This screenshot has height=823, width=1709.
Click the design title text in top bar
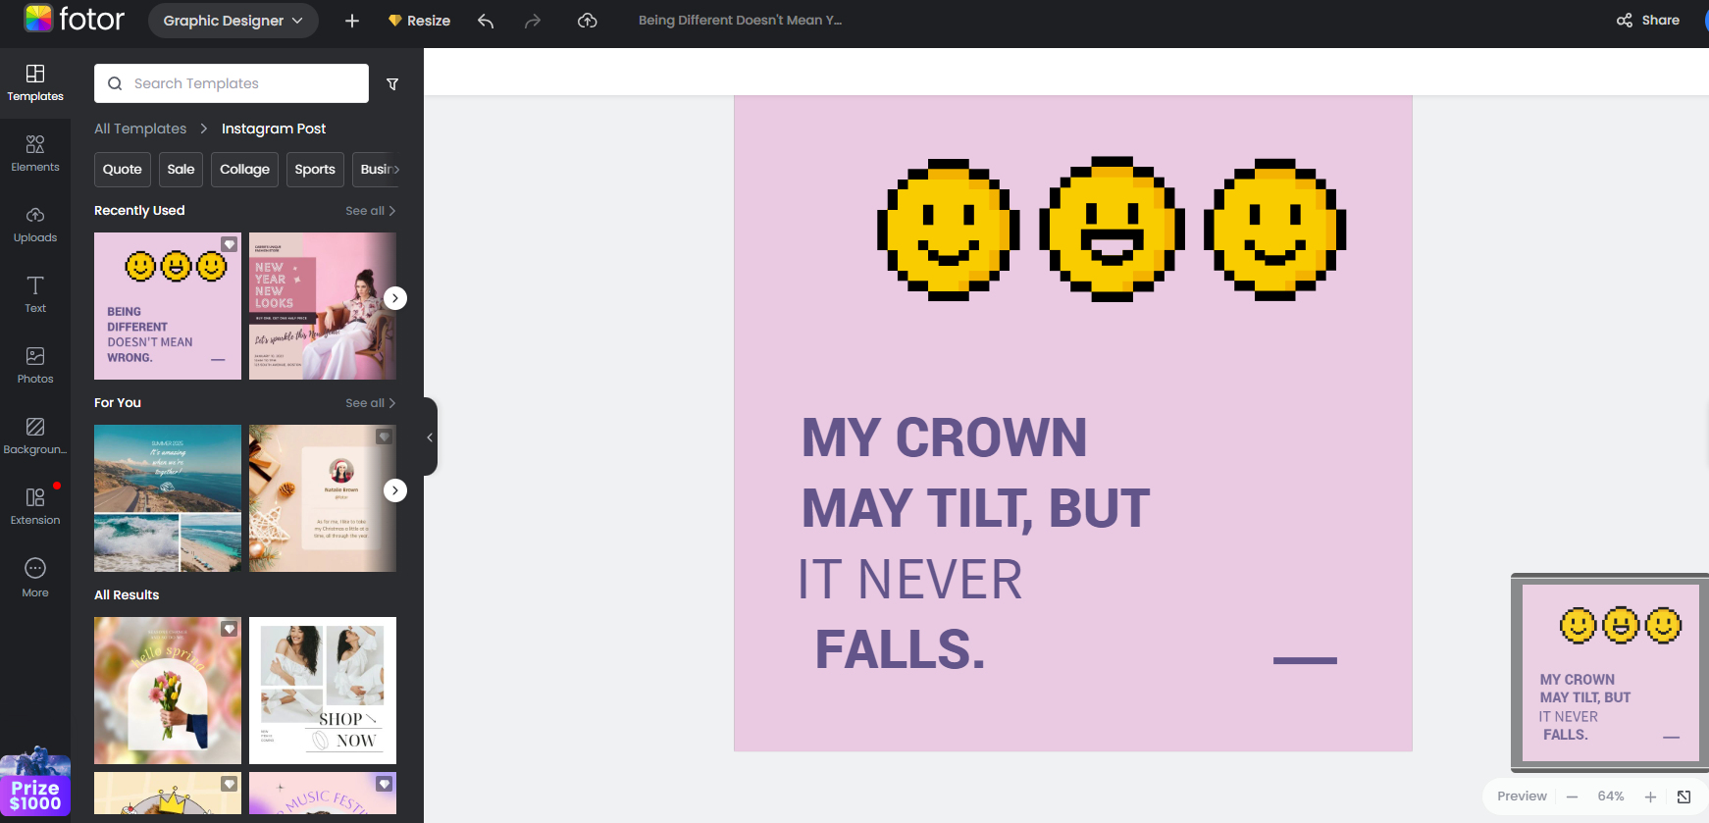[x=740, y=20]
